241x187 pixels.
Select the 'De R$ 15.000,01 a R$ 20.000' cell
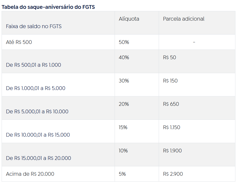coord(38,158)
